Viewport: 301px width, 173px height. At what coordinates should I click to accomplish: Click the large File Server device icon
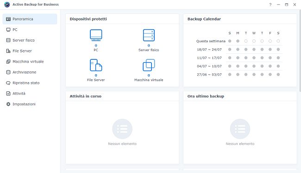(96, 65)
